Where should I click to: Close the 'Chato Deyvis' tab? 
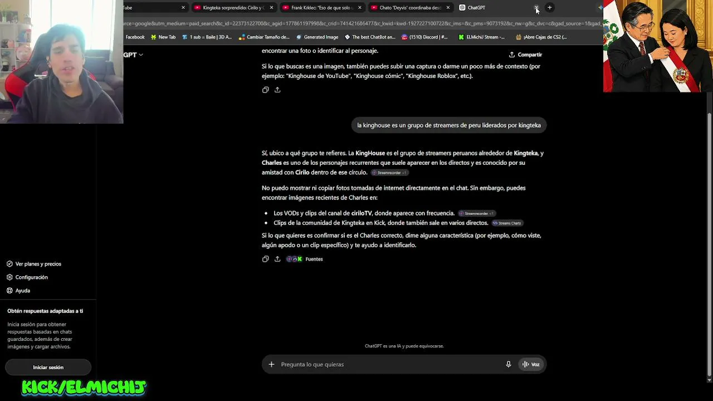pos(448,8)
